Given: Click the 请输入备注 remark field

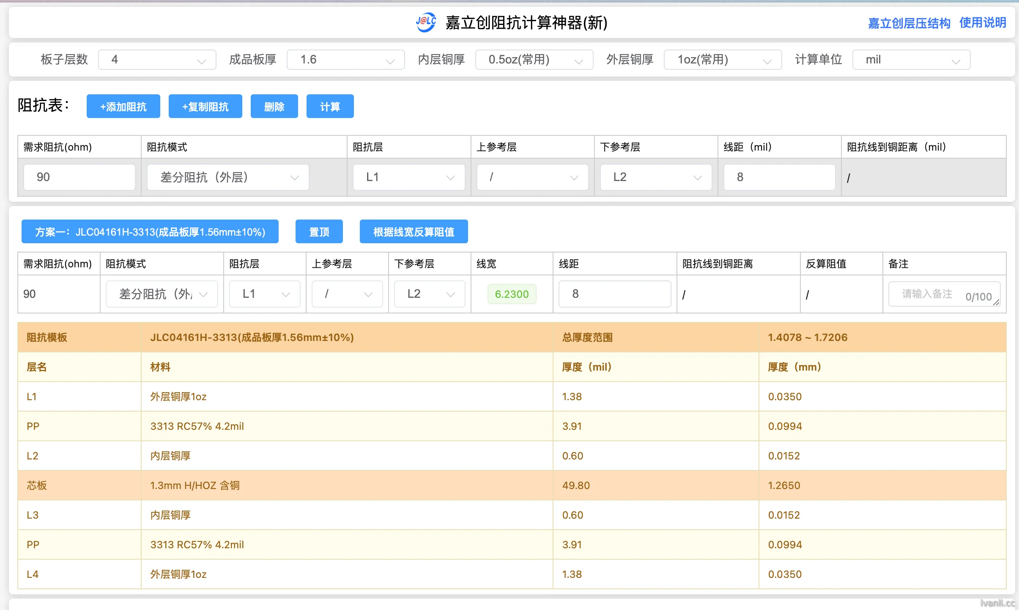Looking at the screenshot, I should click(x=945, y=294).
